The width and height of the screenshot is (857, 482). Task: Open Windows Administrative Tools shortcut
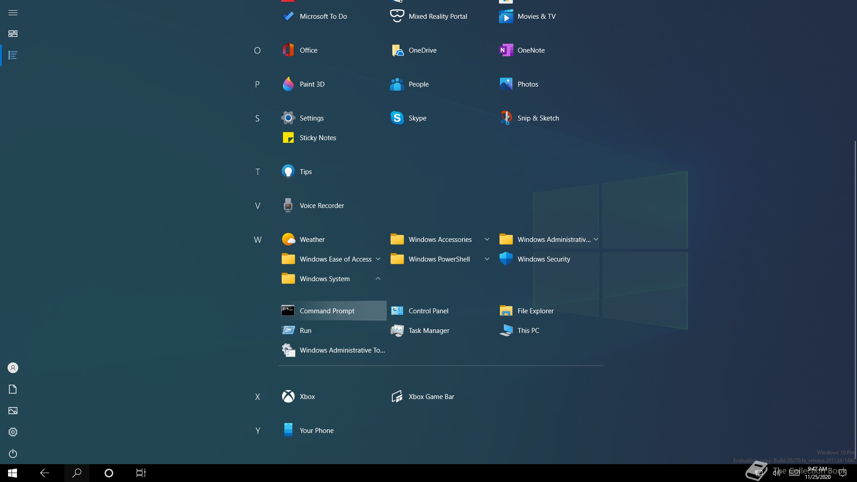(332, 350)
